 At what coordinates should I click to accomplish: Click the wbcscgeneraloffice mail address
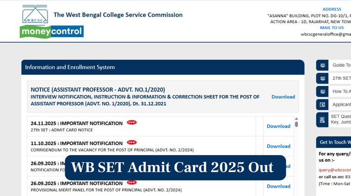tap(325, 34)
